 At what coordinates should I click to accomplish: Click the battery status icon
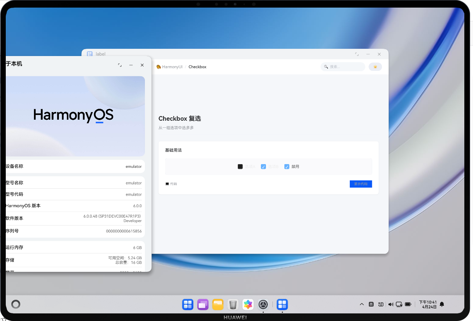(408, 304)
